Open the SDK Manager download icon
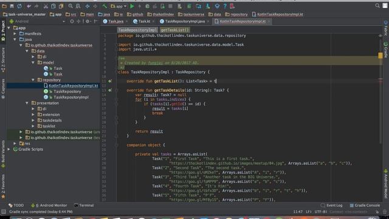The height and width of the screenshot is (219, 389). pos(208,6)
